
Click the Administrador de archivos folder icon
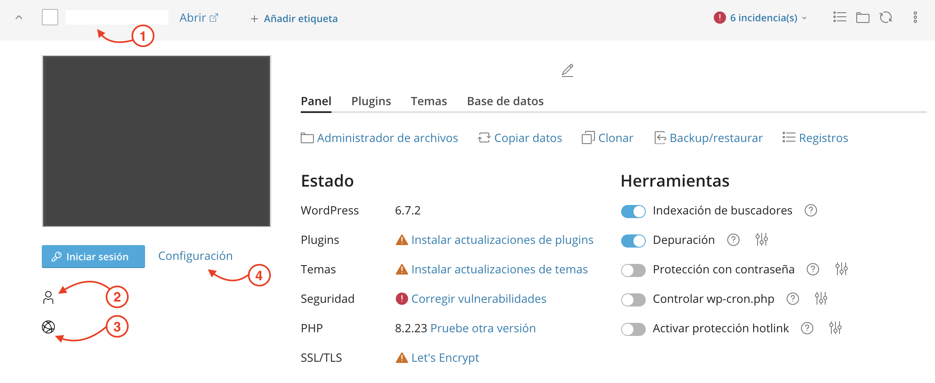307,138
